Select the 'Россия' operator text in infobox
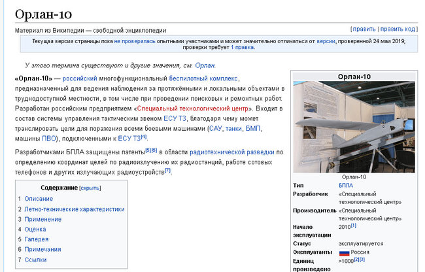 pyautogui.click(x=360, y=252)
